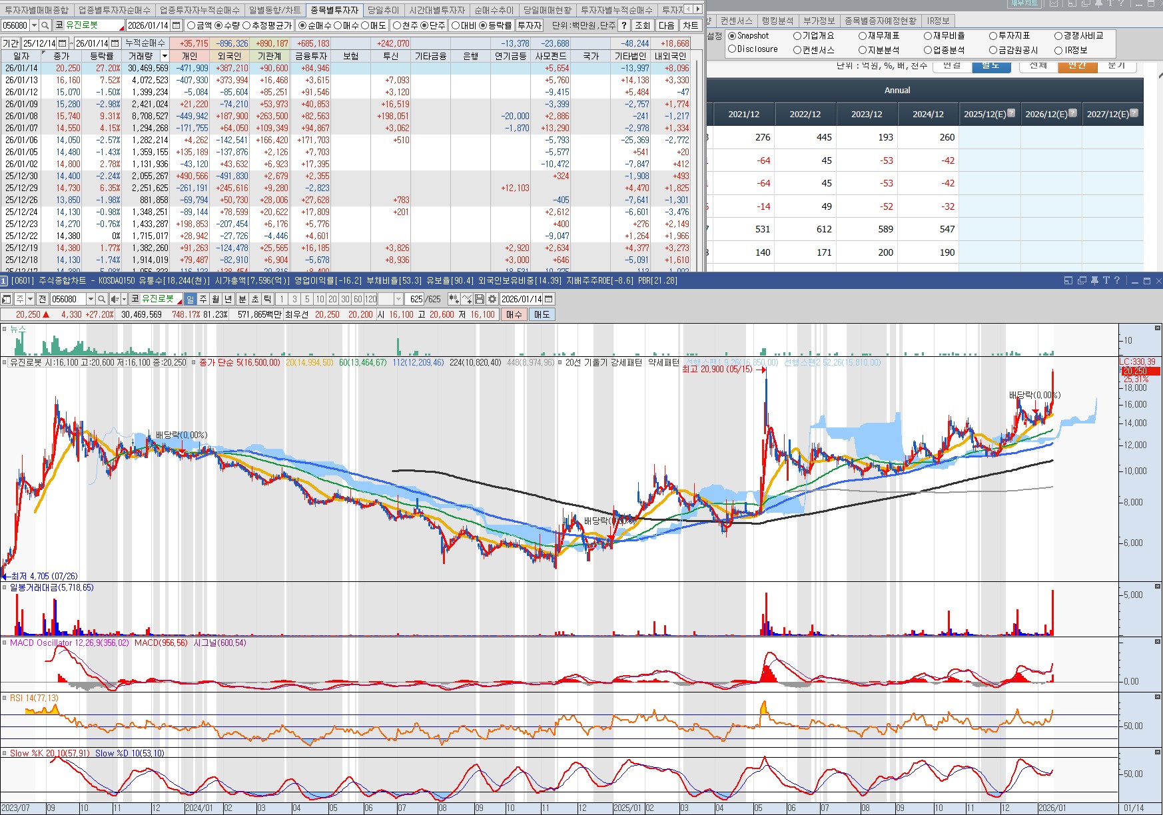Click the question mark help button in investor window

pos(623,25)
